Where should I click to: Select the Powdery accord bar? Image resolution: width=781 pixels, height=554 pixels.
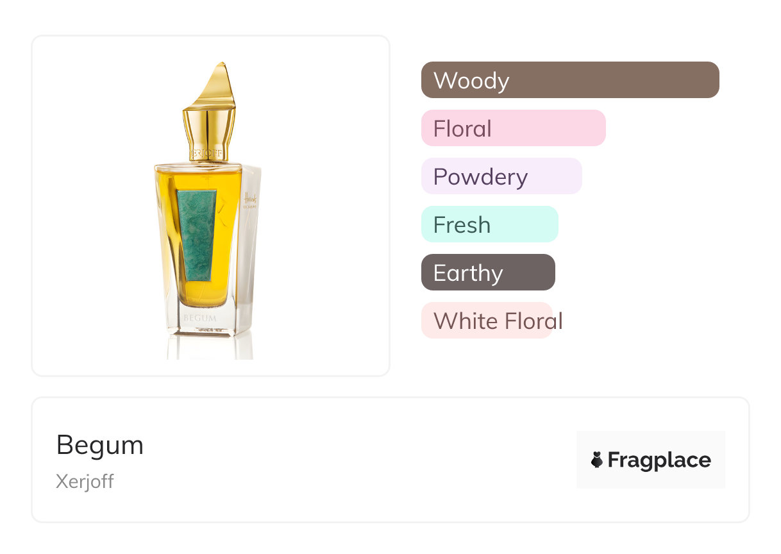pos(501,176)
